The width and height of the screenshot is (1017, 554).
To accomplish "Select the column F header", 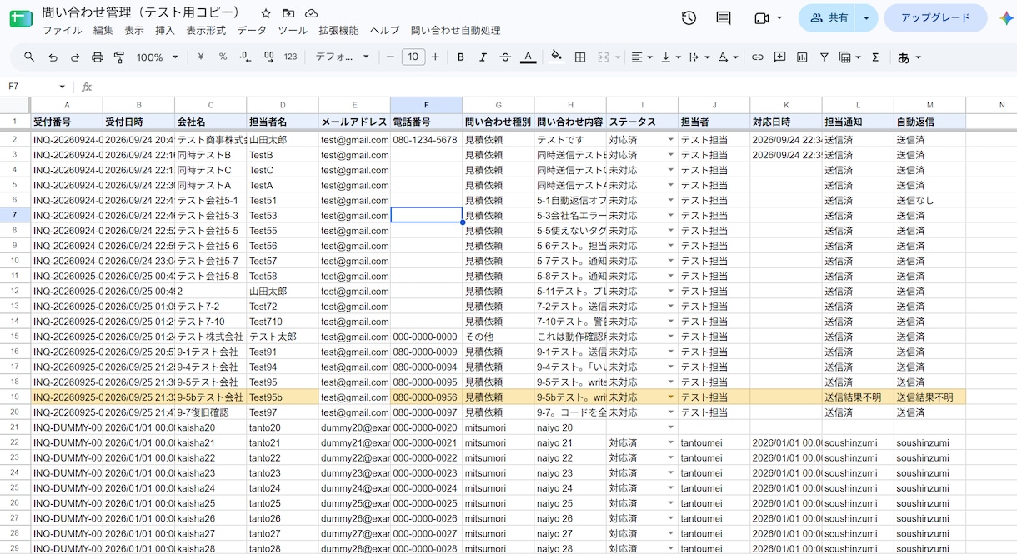I will click(x=426, y=105).
